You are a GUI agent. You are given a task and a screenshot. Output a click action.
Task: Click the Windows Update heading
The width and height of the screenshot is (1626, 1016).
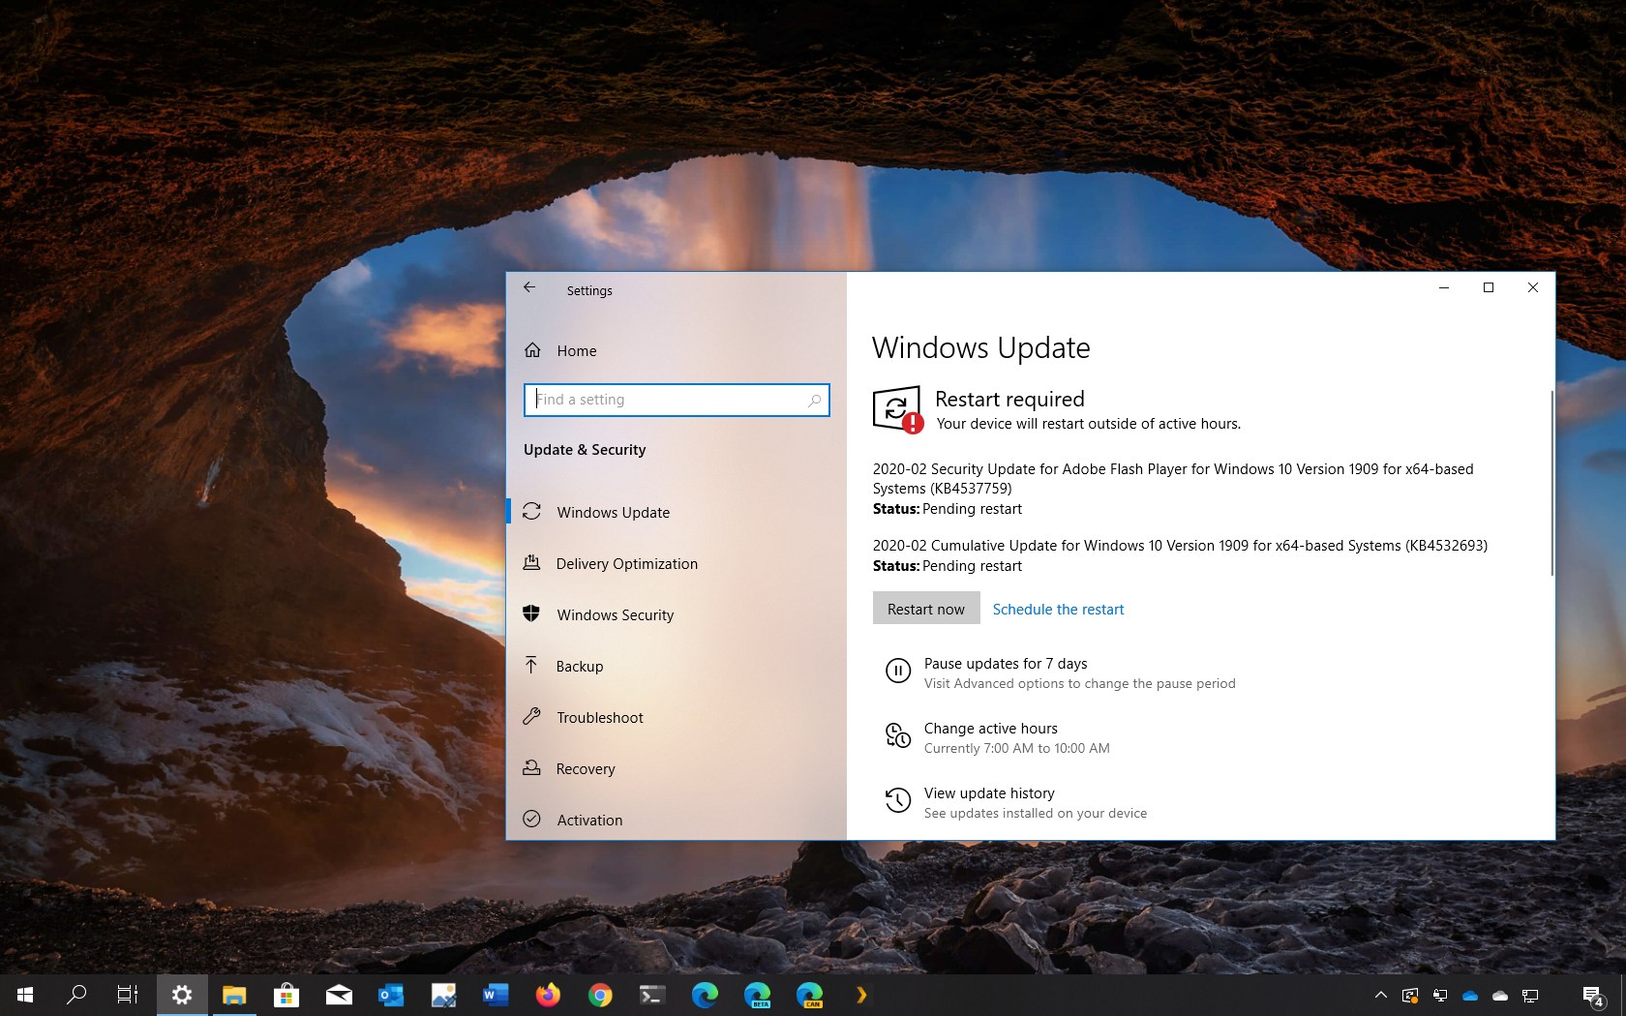(x=980, y=347)
